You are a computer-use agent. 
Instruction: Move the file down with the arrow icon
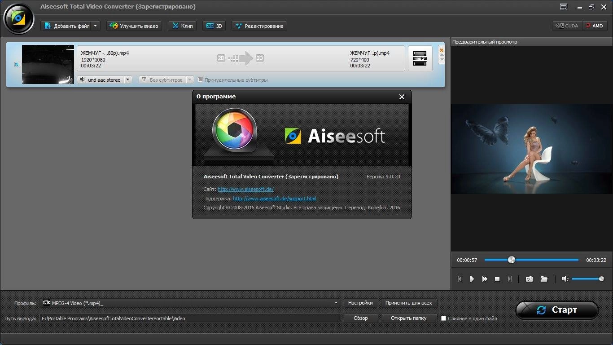(x=442, y=60)
